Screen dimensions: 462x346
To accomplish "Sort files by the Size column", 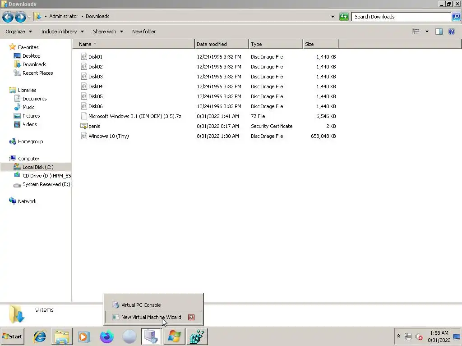I will tap(321, 44).
